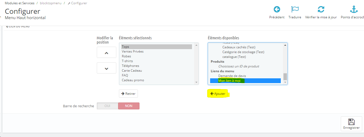Screen dimensions: 364x137
Task: Click the wrench icon beside Configurer breadcrumb
Action: (69, 3)
